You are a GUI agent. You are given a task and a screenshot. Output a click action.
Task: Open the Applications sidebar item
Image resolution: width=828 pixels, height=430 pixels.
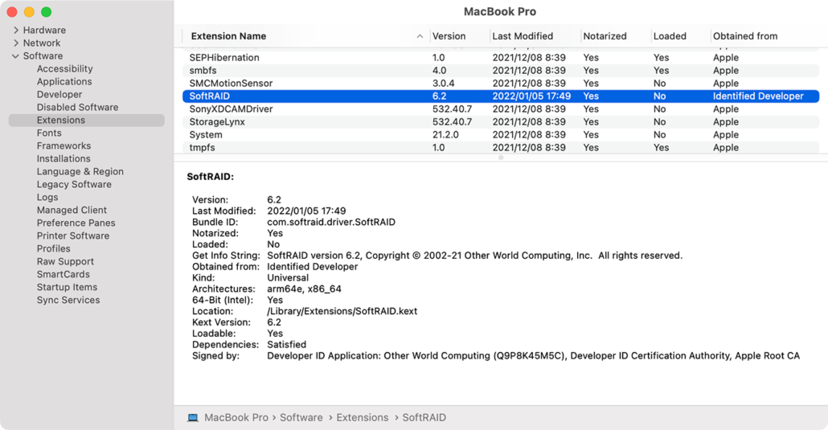coord(64,82)
